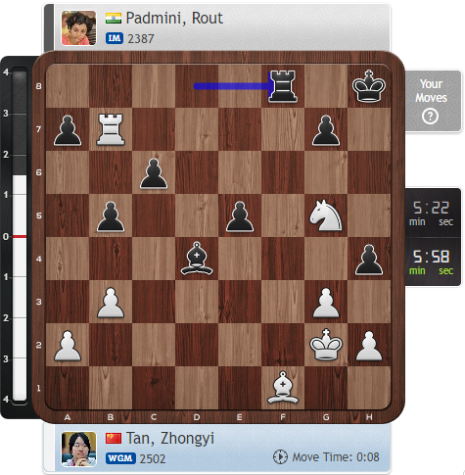Select the black pawn on h4
Image resolution: width=465 pixels, height=475 pixels.
(369, 260)
